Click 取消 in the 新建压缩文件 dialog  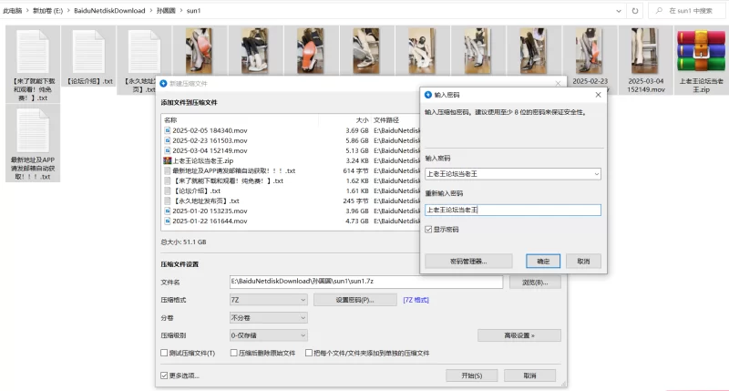[529, 376]
